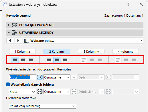Center-align column 3 text
Viewport: 148px width, 112px height.
pyautogui.click(x=92, y=60)
